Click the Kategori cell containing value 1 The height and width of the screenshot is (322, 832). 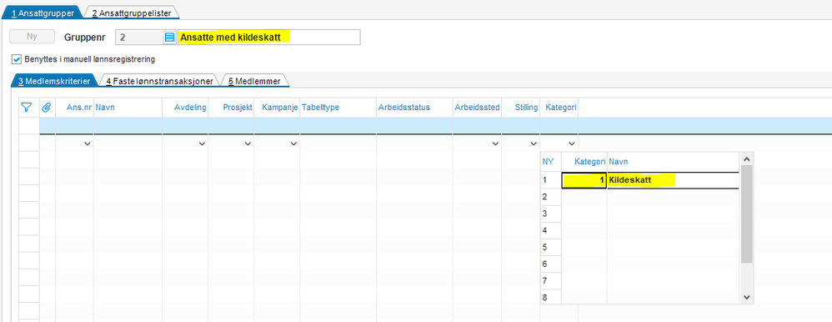pos(584,181)
